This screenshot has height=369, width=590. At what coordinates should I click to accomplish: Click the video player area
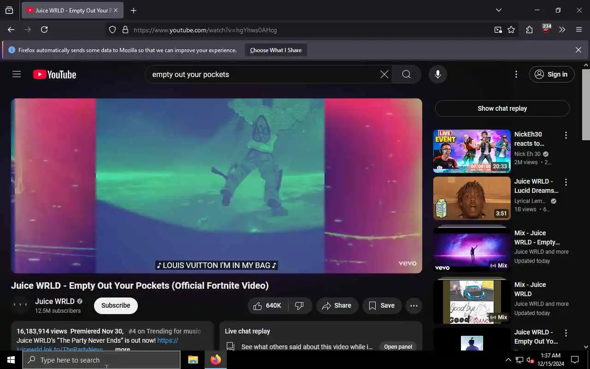click(217, 185)
